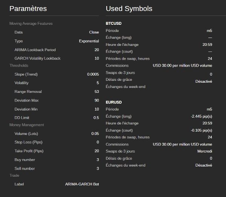Screen dimensions: 226x197
Task: Click the DD Limit value 0.5
Action: [x=96, y=118]
